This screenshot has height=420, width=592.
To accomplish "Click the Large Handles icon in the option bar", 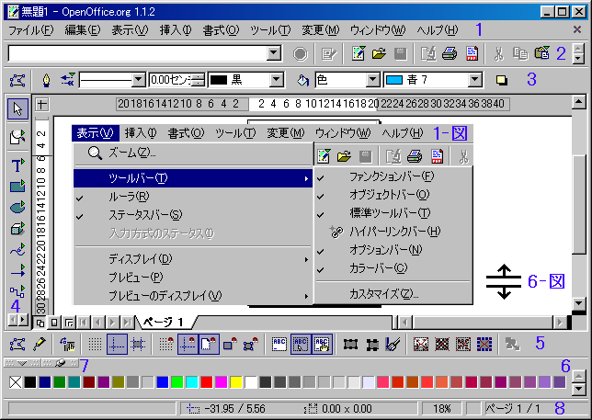I will tap(372, 344).
